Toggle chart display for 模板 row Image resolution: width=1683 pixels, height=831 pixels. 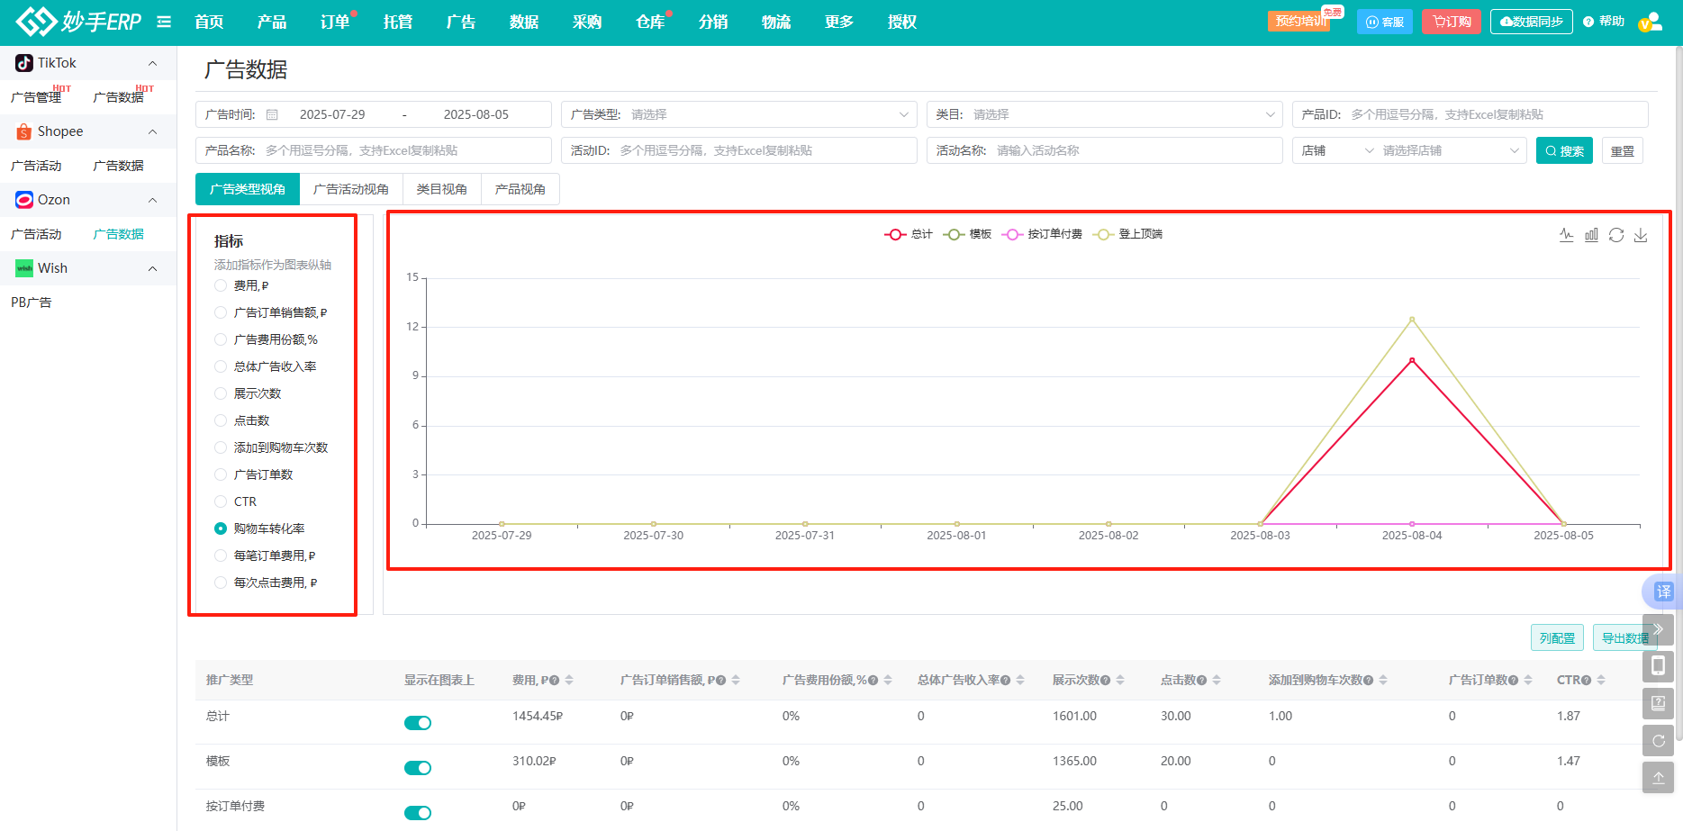418,768
